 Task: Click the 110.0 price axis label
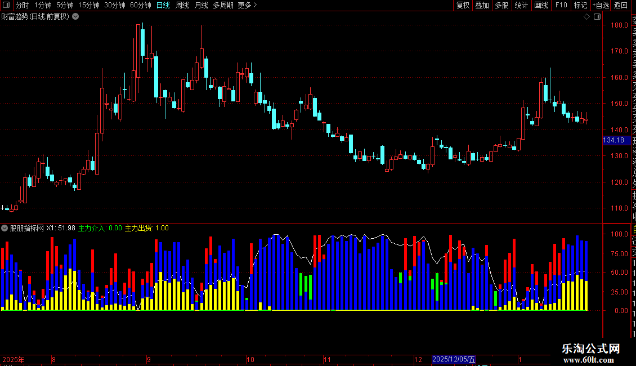point(619,208)
